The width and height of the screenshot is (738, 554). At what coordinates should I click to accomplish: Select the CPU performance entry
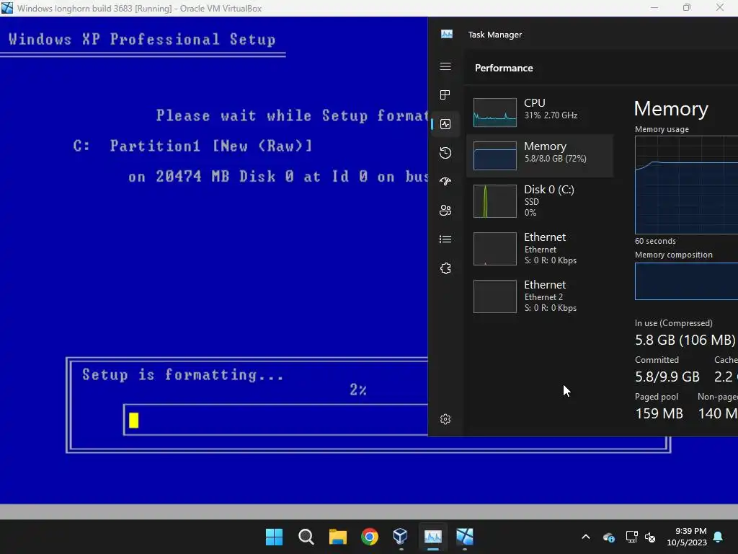[x=540, y=112]
